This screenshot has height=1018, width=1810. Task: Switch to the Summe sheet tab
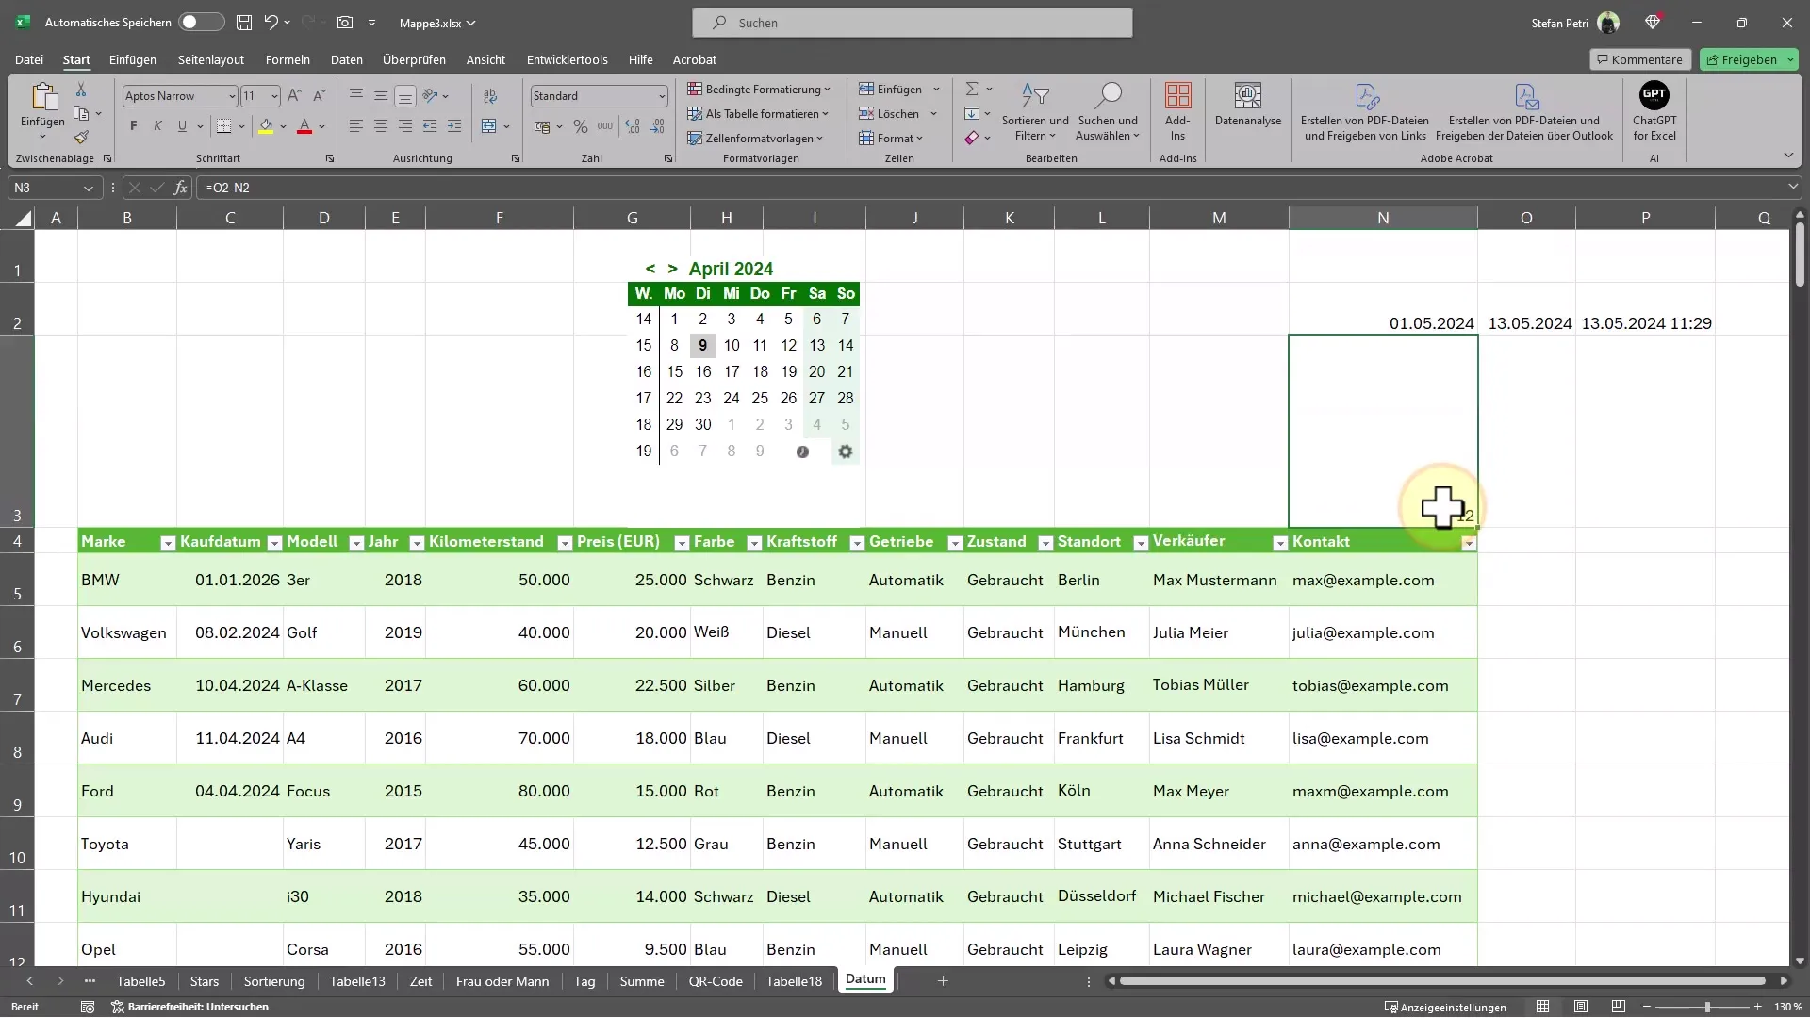tap(640, 980)
